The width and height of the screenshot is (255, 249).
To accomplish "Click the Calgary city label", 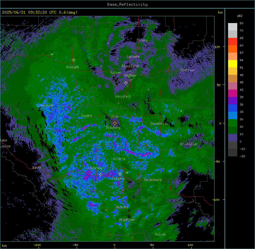I will click(x=118, y=178).
